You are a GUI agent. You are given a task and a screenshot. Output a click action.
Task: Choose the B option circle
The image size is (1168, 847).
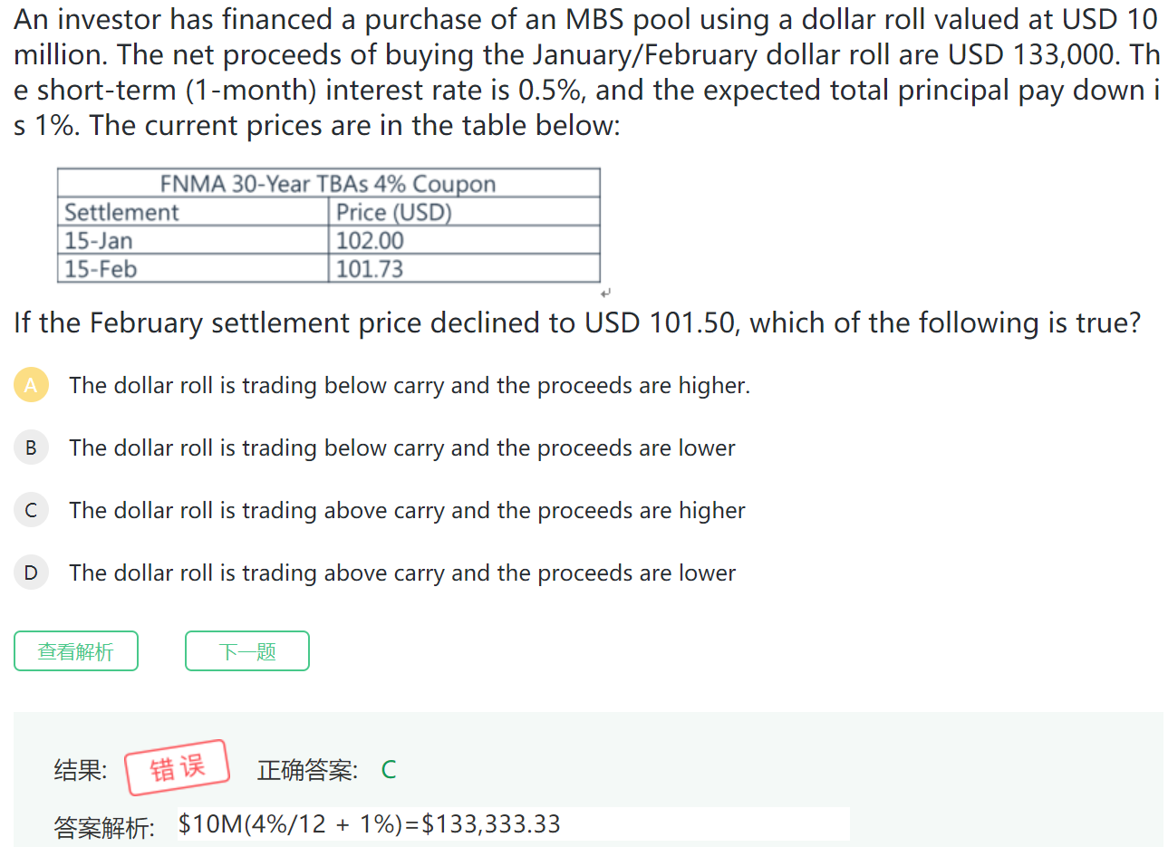[31, 448]
